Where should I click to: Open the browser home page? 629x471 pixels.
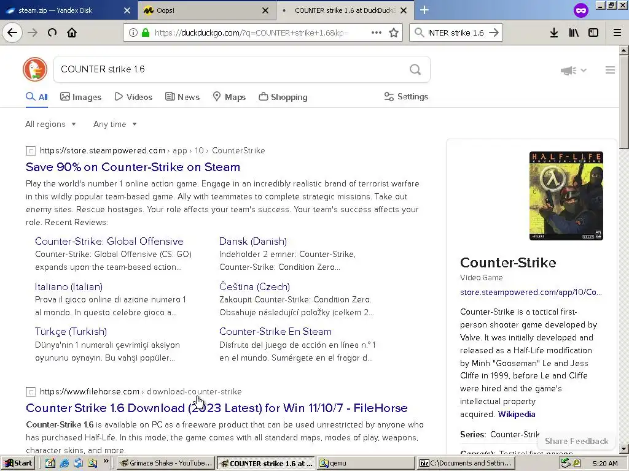coord(72,33)
